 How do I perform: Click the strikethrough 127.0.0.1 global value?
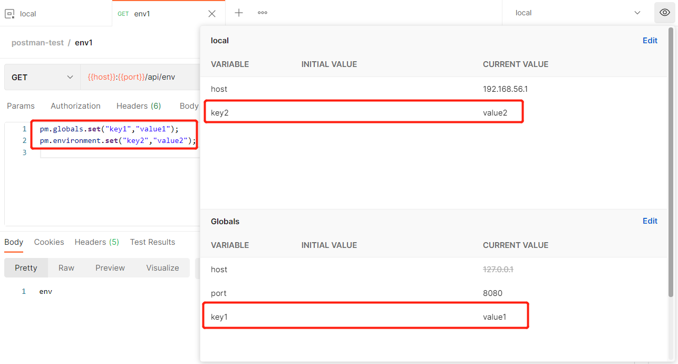coord(498,270)
